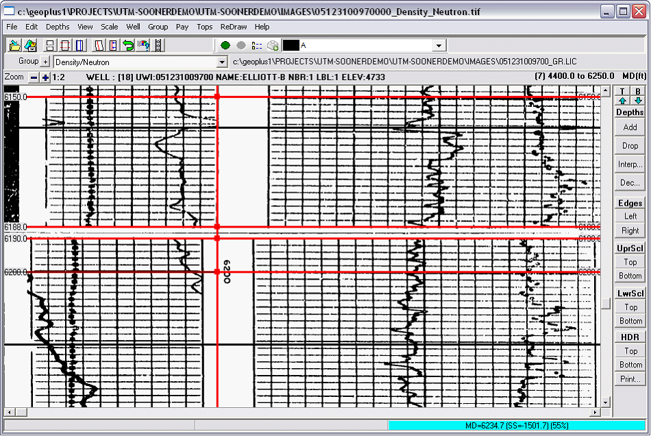Click the black color swatch
This screenshot has width=651, height=436.
pos(291,45)
